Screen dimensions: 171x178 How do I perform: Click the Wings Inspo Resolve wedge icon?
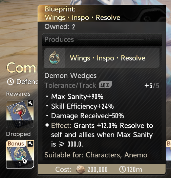pos(55,58)
